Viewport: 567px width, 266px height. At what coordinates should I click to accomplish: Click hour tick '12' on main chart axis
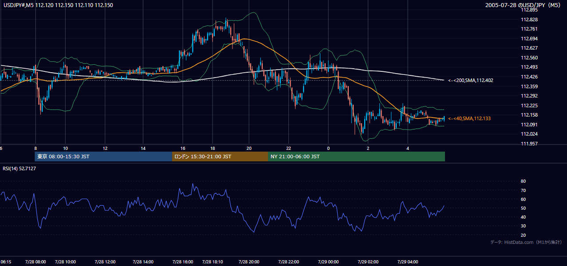click(x=105, y=148)
